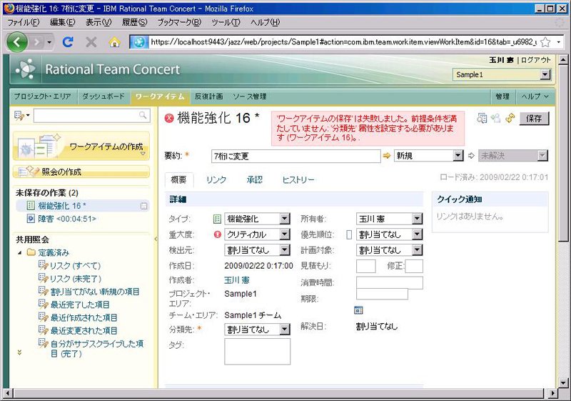
Task: Click the magnifier icon in sidebar search
Action: tap(143, 115)
